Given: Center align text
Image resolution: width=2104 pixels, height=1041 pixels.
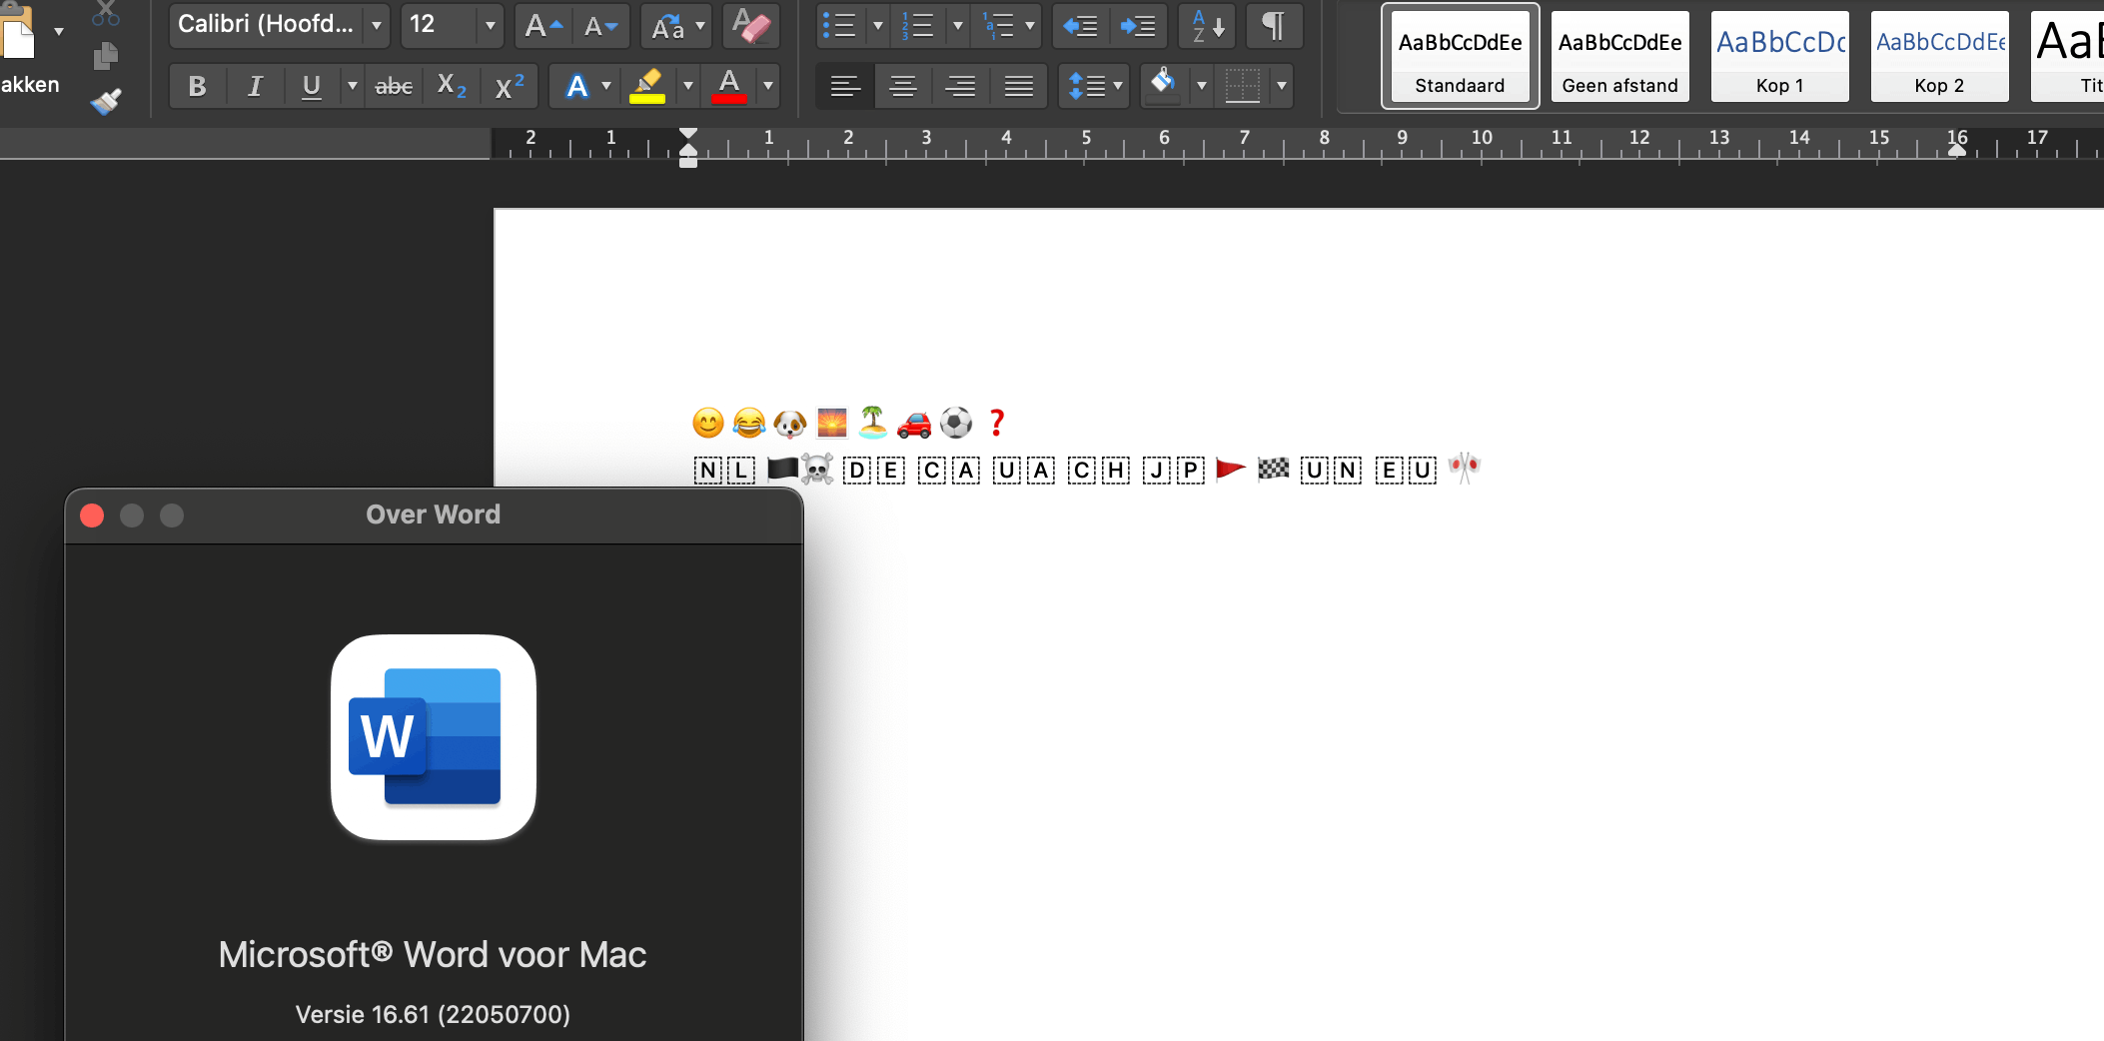Looking at the screenshot, I should pyautogui.click(x=903, y=86).
